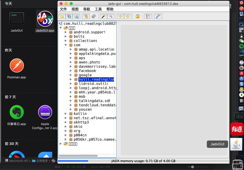This screenshot has width=244, height=170.
Task: Expand the resources folder at the tree bottom
Action: point(61,144)
